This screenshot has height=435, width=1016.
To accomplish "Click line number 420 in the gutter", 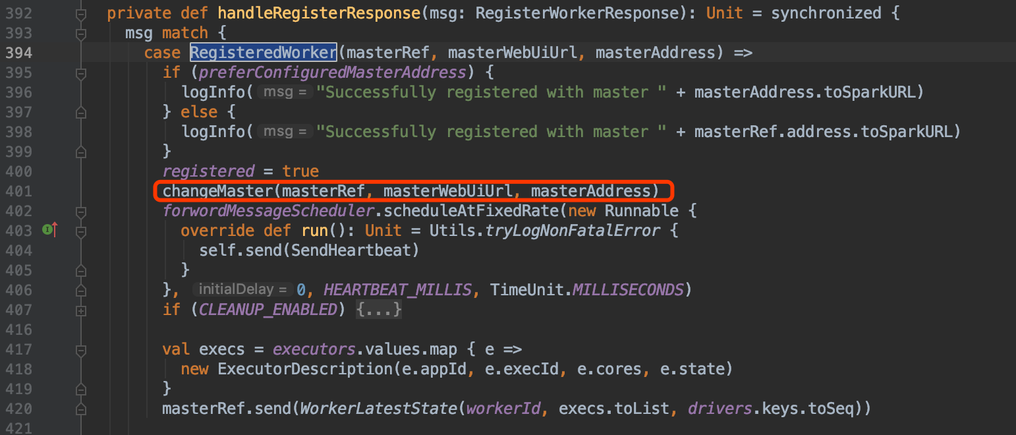I will point(18,409).
